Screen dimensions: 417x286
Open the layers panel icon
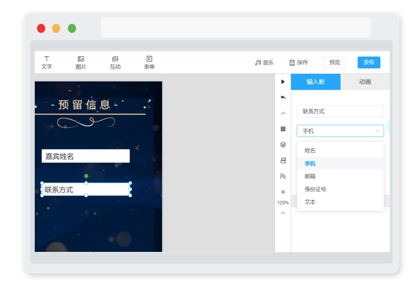[283, 145]
